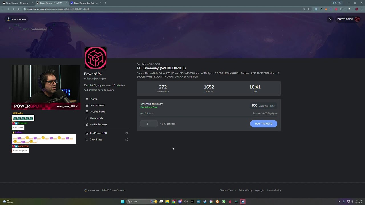
Task: Open the browser extensions puzzle icon
Action: [341, 9]
